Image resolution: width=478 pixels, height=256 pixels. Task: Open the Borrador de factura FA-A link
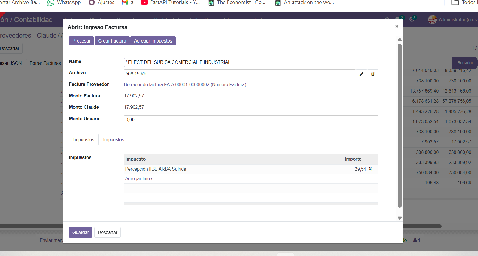coord(185,85)
